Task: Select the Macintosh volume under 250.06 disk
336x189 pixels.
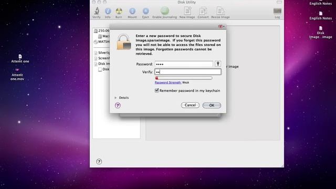Action: [x=104, y=36]
